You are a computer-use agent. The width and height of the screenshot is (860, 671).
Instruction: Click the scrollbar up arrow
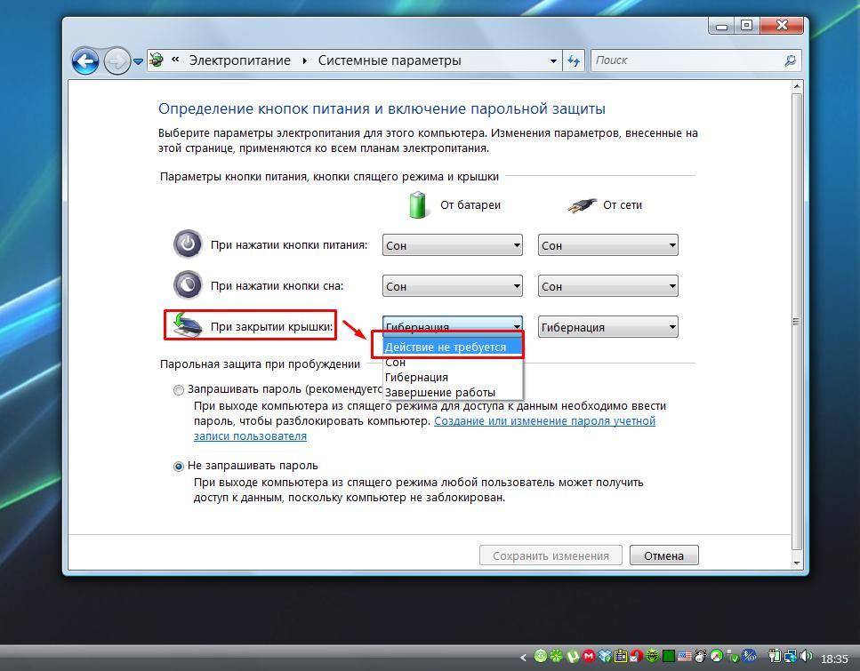797,86
